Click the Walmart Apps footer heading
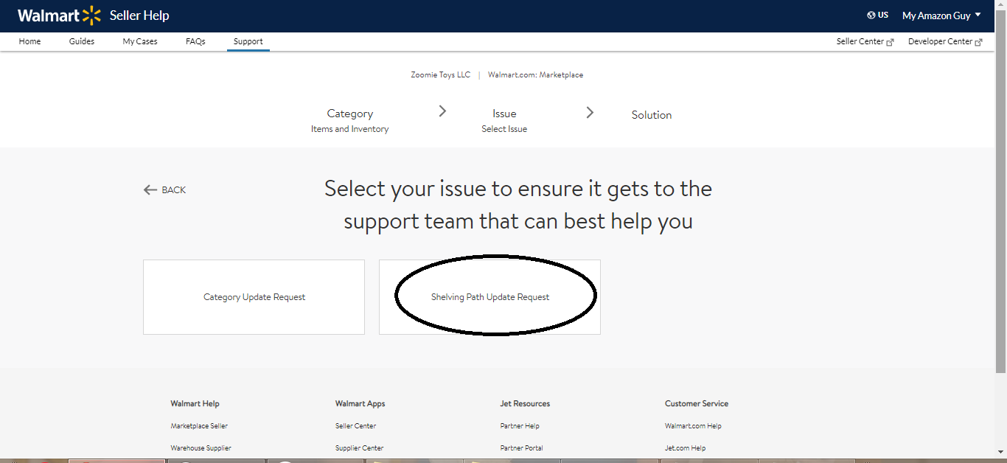 [x=360, y=404]
